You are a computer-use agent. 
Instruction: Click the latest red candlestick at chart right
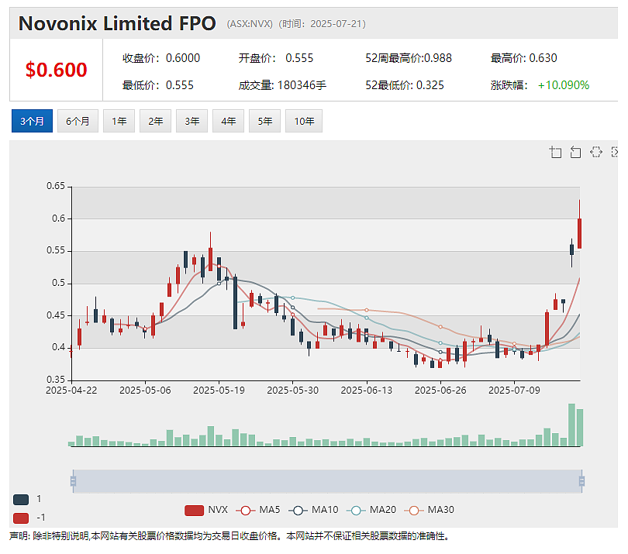579,233
